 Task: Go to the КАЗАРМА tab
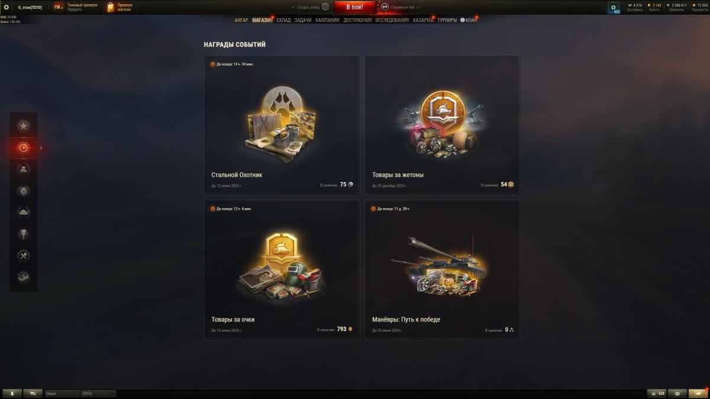(423, 20)
